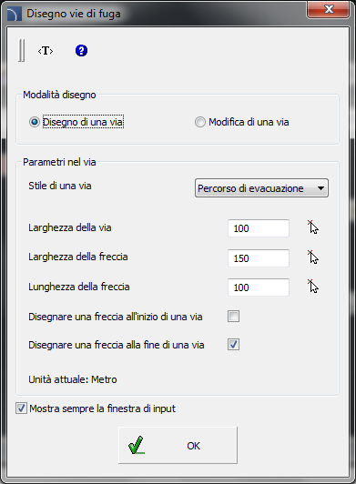
Task: Disable arrow at end of path checkbox
Action: coord(233,345)
